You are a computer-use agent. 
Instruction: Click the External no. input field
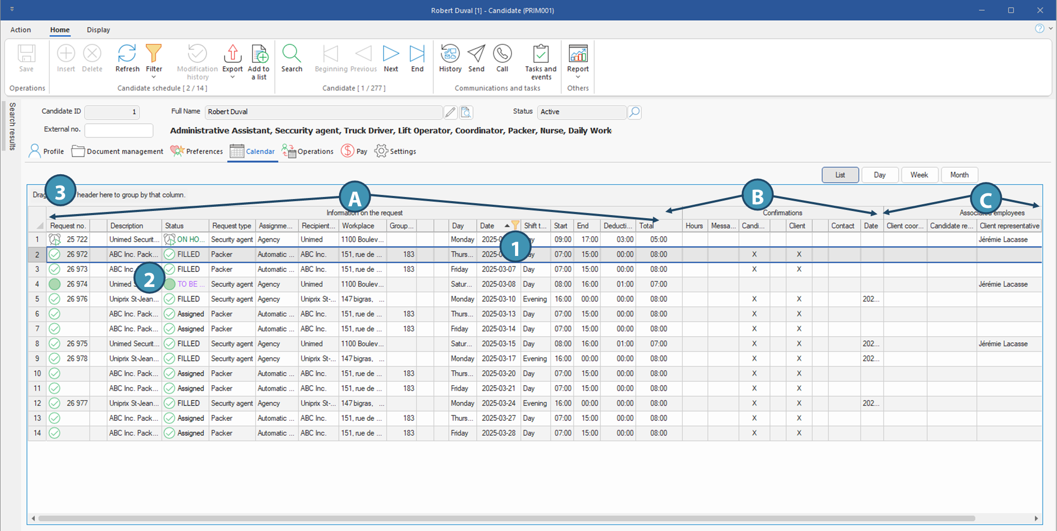pyautogui.click(x=119, y=130)
